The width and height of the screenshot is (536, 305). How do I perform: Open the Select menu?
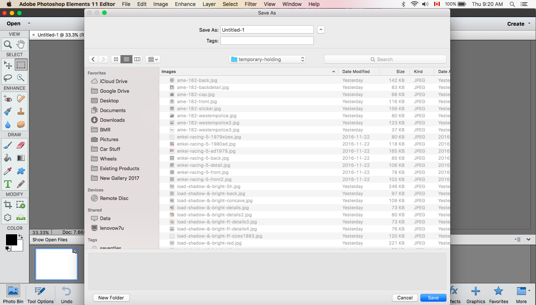(230, 4)
